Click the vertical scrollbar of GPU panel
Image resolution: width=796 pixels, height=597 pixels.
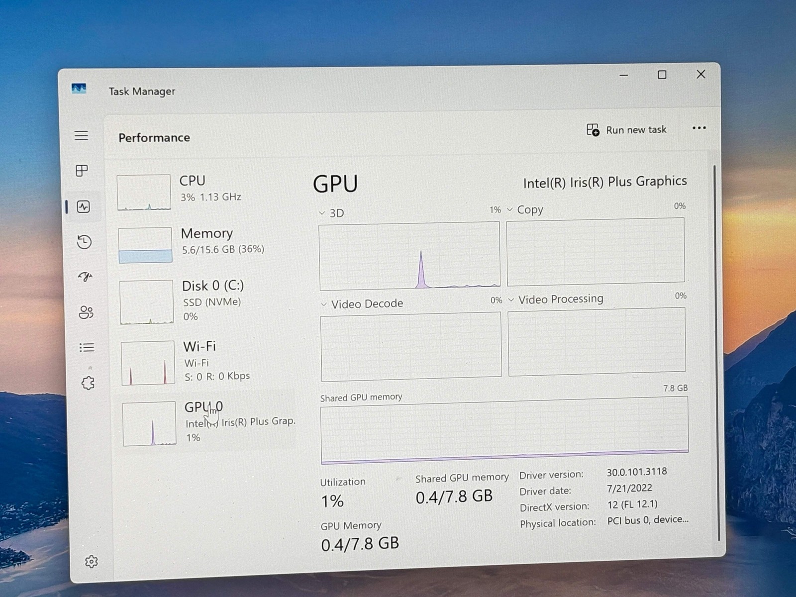(x=717, y=353)
